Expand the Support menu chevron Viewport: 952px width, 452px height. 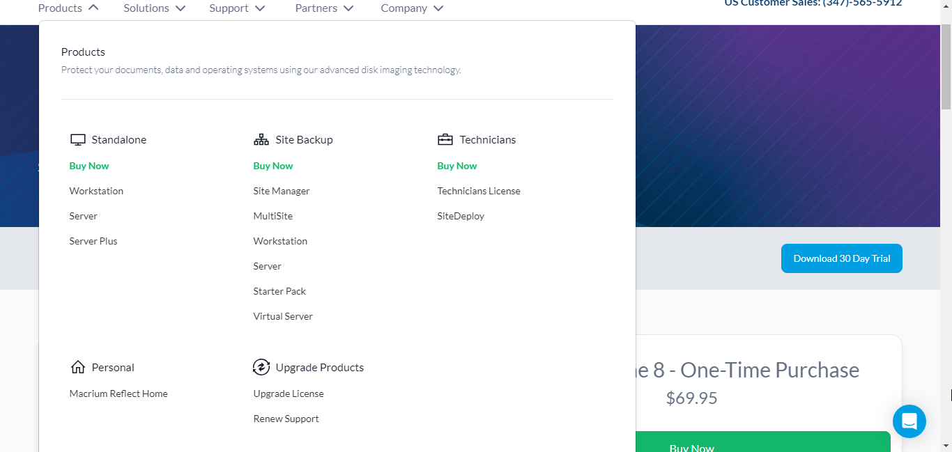(260, 8)
